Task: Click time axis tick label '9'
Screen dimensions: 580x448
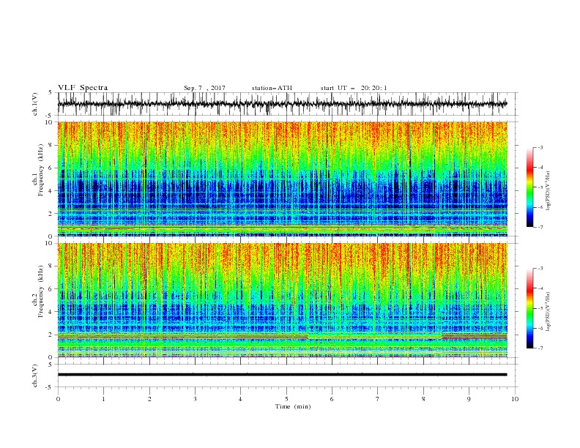Action: (x=469, y=399)
